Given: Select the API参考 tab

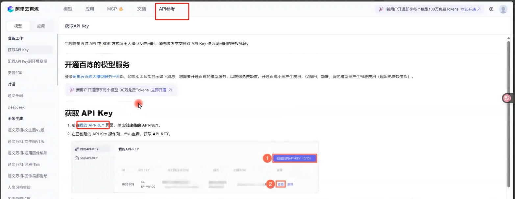Looking at the screenshot, I should [x=167, y=9].
